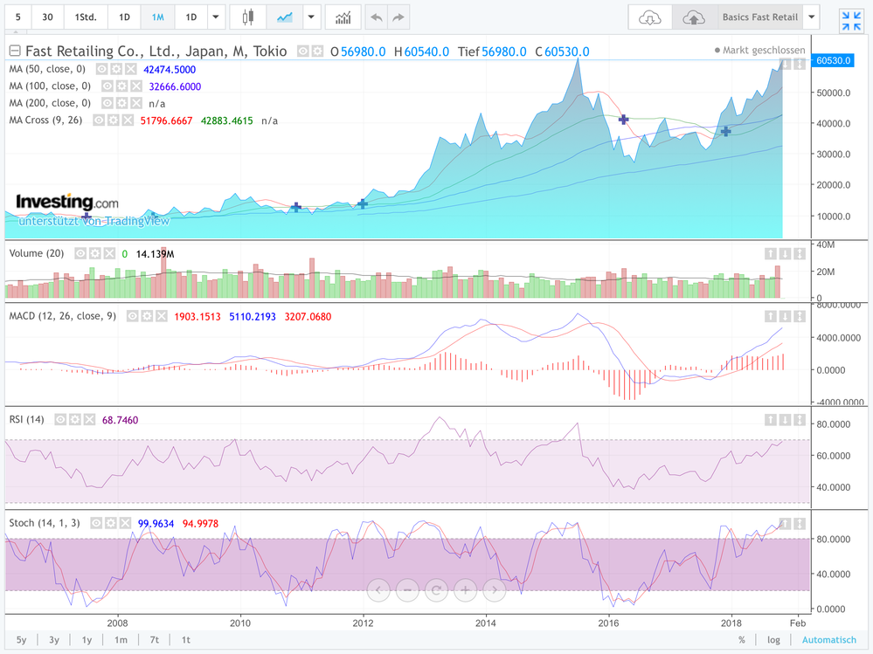Viewport: 873px width, 654px height.
Task: Select the 5y time range
Action: coord(21,640)
